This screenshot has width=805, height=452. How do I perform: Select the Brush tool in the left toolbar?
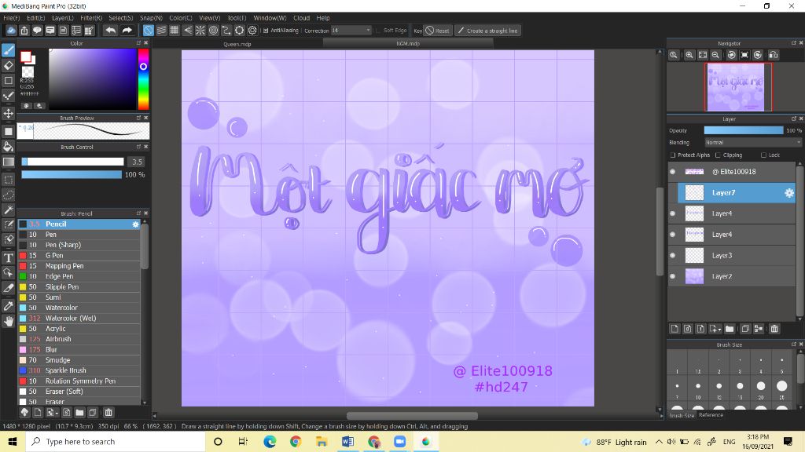(x=8, y=50)
